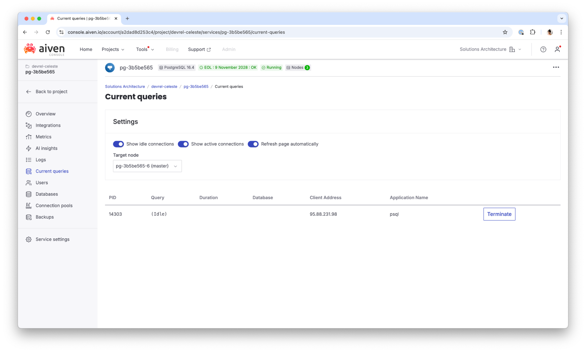
Task: Click the (Idle) query cell
Action: click(159, 214)
